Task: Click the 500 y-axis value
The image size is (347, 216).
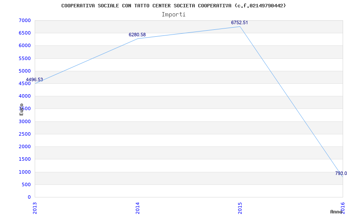Action: (26, 184)
